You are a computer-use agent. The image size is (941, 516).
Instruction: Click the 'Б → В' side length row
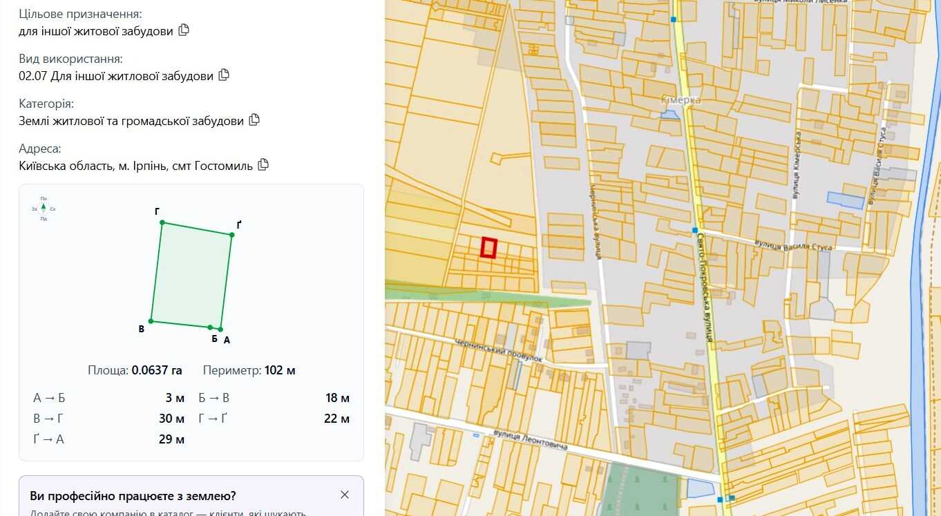[274, 398]
